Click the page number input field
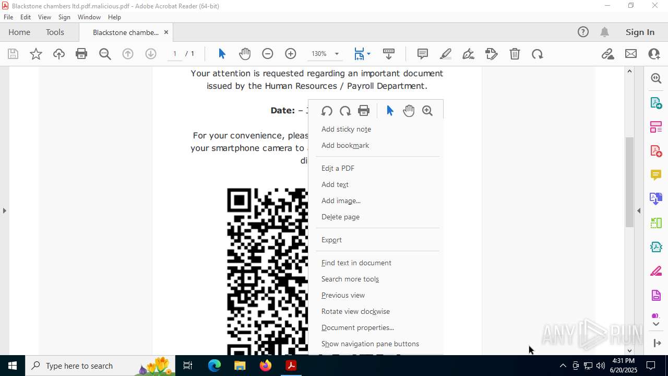The height and width of the screenshot is (376, 668). pyautogui.click(x=175, y=54)
